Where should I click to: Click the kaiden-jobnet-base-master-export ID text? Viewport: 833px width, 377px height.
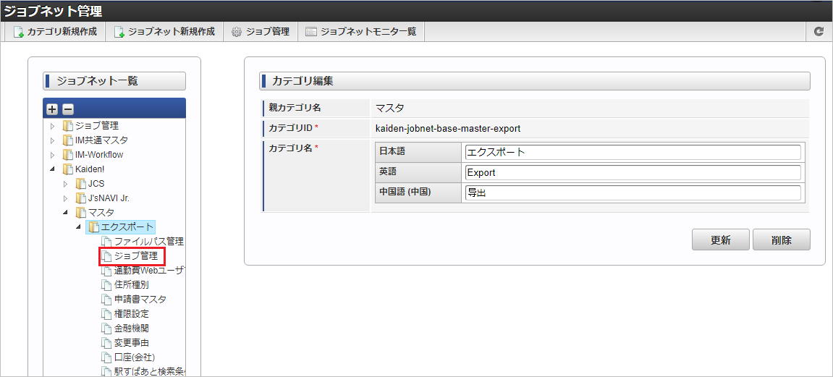[447, 128]
